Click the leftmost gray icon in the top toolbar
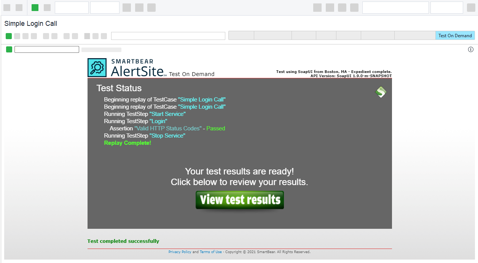 7,8
